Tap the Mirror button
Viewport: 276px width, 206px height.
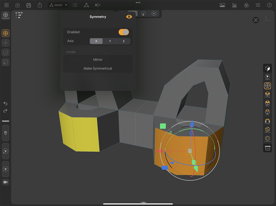(x=98, y=60)
